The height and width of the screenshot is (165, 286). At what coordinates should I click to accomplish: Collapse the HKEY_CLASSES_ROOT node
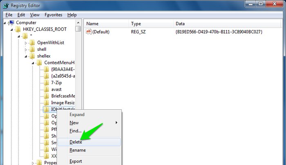click(12, 30)
